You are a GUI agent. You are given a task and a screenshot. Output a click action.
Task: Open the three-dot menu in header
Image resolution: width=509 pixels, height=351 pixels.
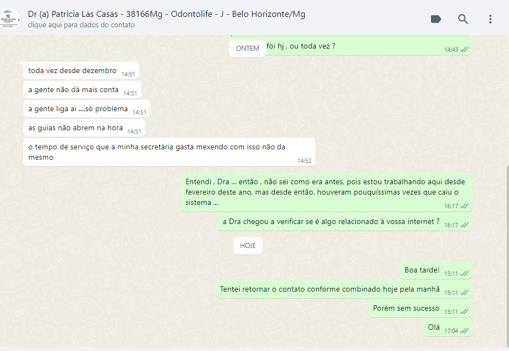point(490,19)
